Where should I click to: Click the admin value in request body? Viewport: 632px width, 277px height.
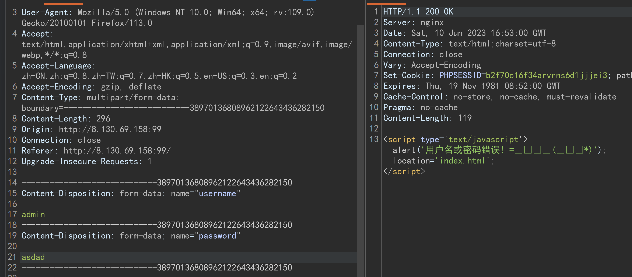click(33, 214)
